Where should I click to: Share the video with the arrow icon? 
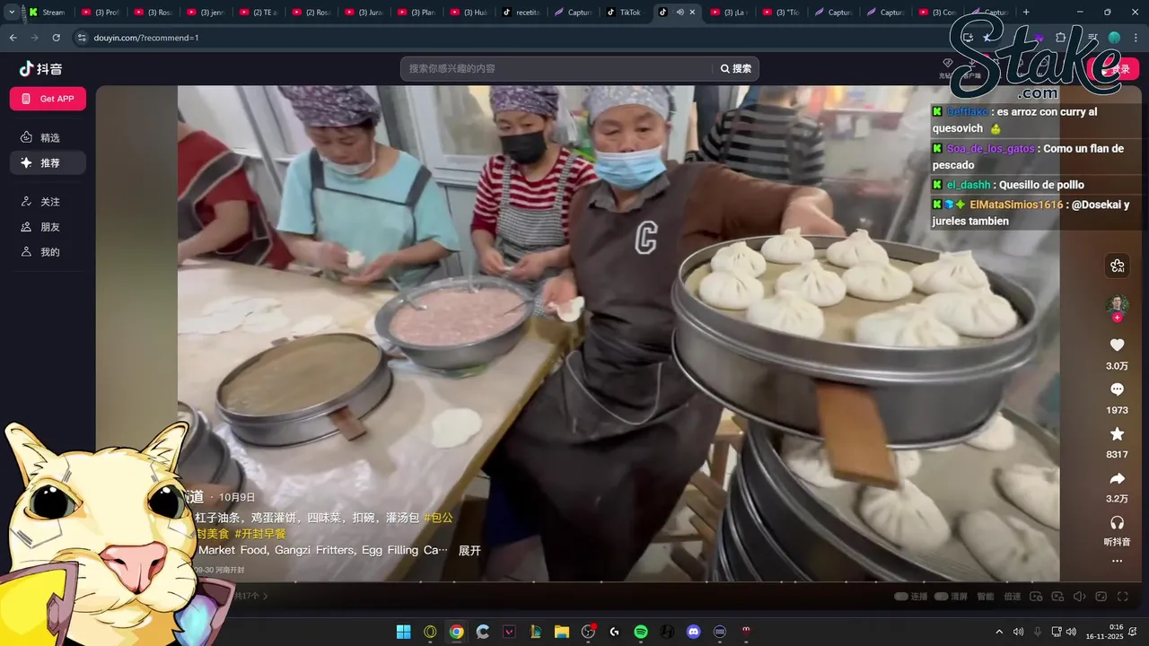(x=1117, y=479)
